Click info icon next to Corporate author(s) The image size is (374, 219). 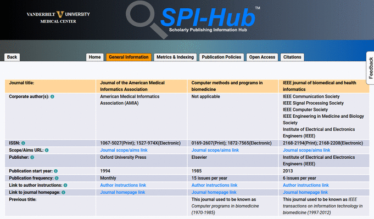click(52, 96)
